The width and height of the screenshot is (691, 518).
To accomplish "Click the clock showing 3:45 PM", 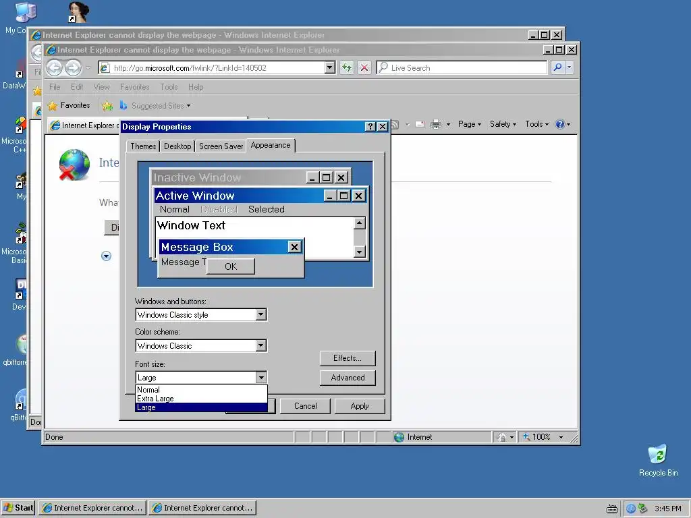I will tap(667, 509).
